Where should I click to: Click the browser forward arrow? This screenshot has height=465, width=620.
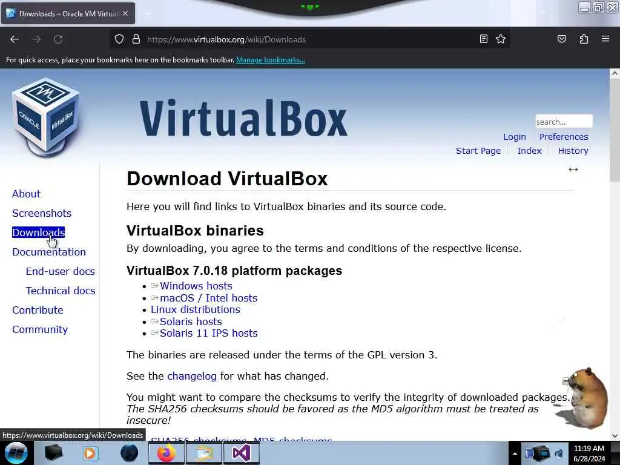[x=36, y=39]
